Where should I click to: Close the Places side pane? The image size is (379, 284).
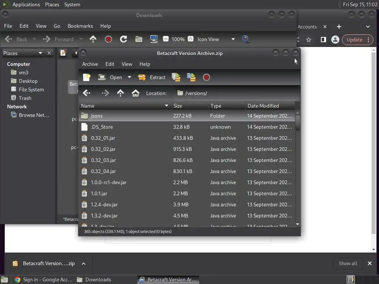tap(49, 53)
